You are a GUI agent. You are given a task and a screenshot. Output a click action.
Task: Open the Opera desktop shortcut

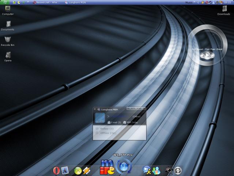pyautogui.click(x=8, y=57)
